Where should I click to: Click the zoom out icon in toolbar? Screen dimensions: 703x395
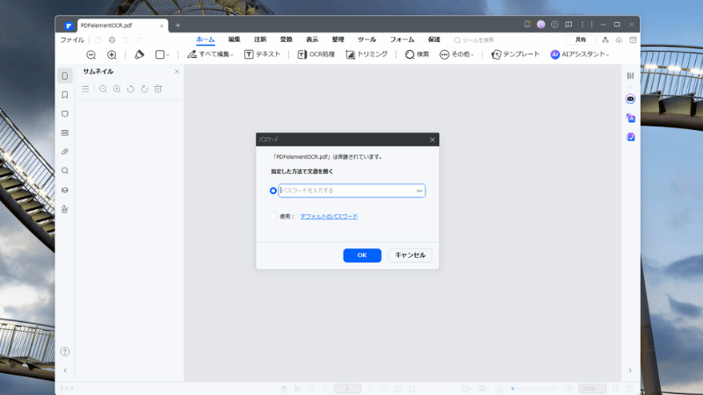coord(91,54)
